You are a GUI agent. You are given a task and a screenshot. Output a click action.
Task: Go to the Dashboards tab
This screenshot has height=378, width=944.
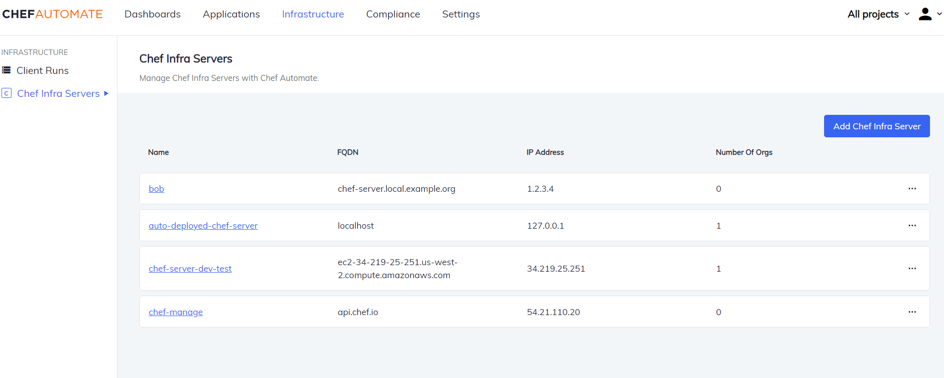[x=152, y=14]
